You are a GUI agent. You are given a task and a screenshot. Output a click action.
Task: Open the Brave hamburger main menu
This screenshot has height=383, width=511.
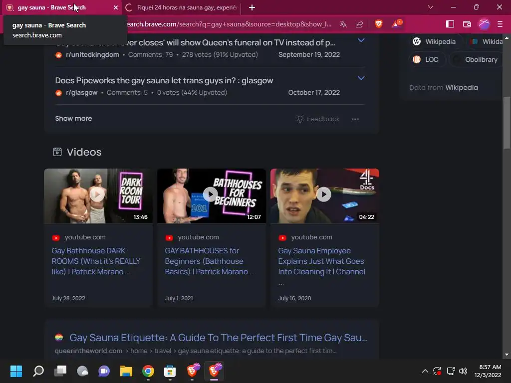(500, 24)
